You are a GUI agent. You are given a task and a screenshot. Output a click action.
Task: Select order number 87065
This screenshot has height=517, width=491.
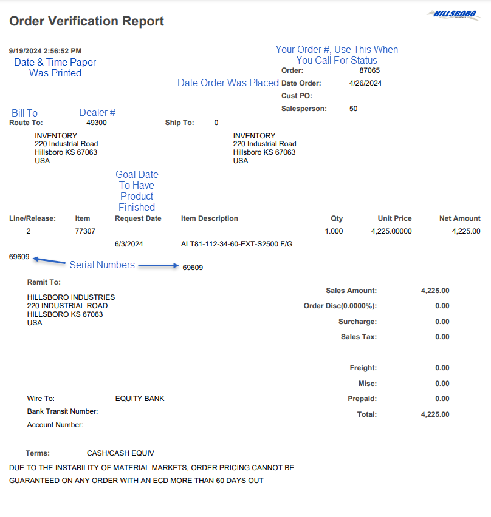[369, 70]
